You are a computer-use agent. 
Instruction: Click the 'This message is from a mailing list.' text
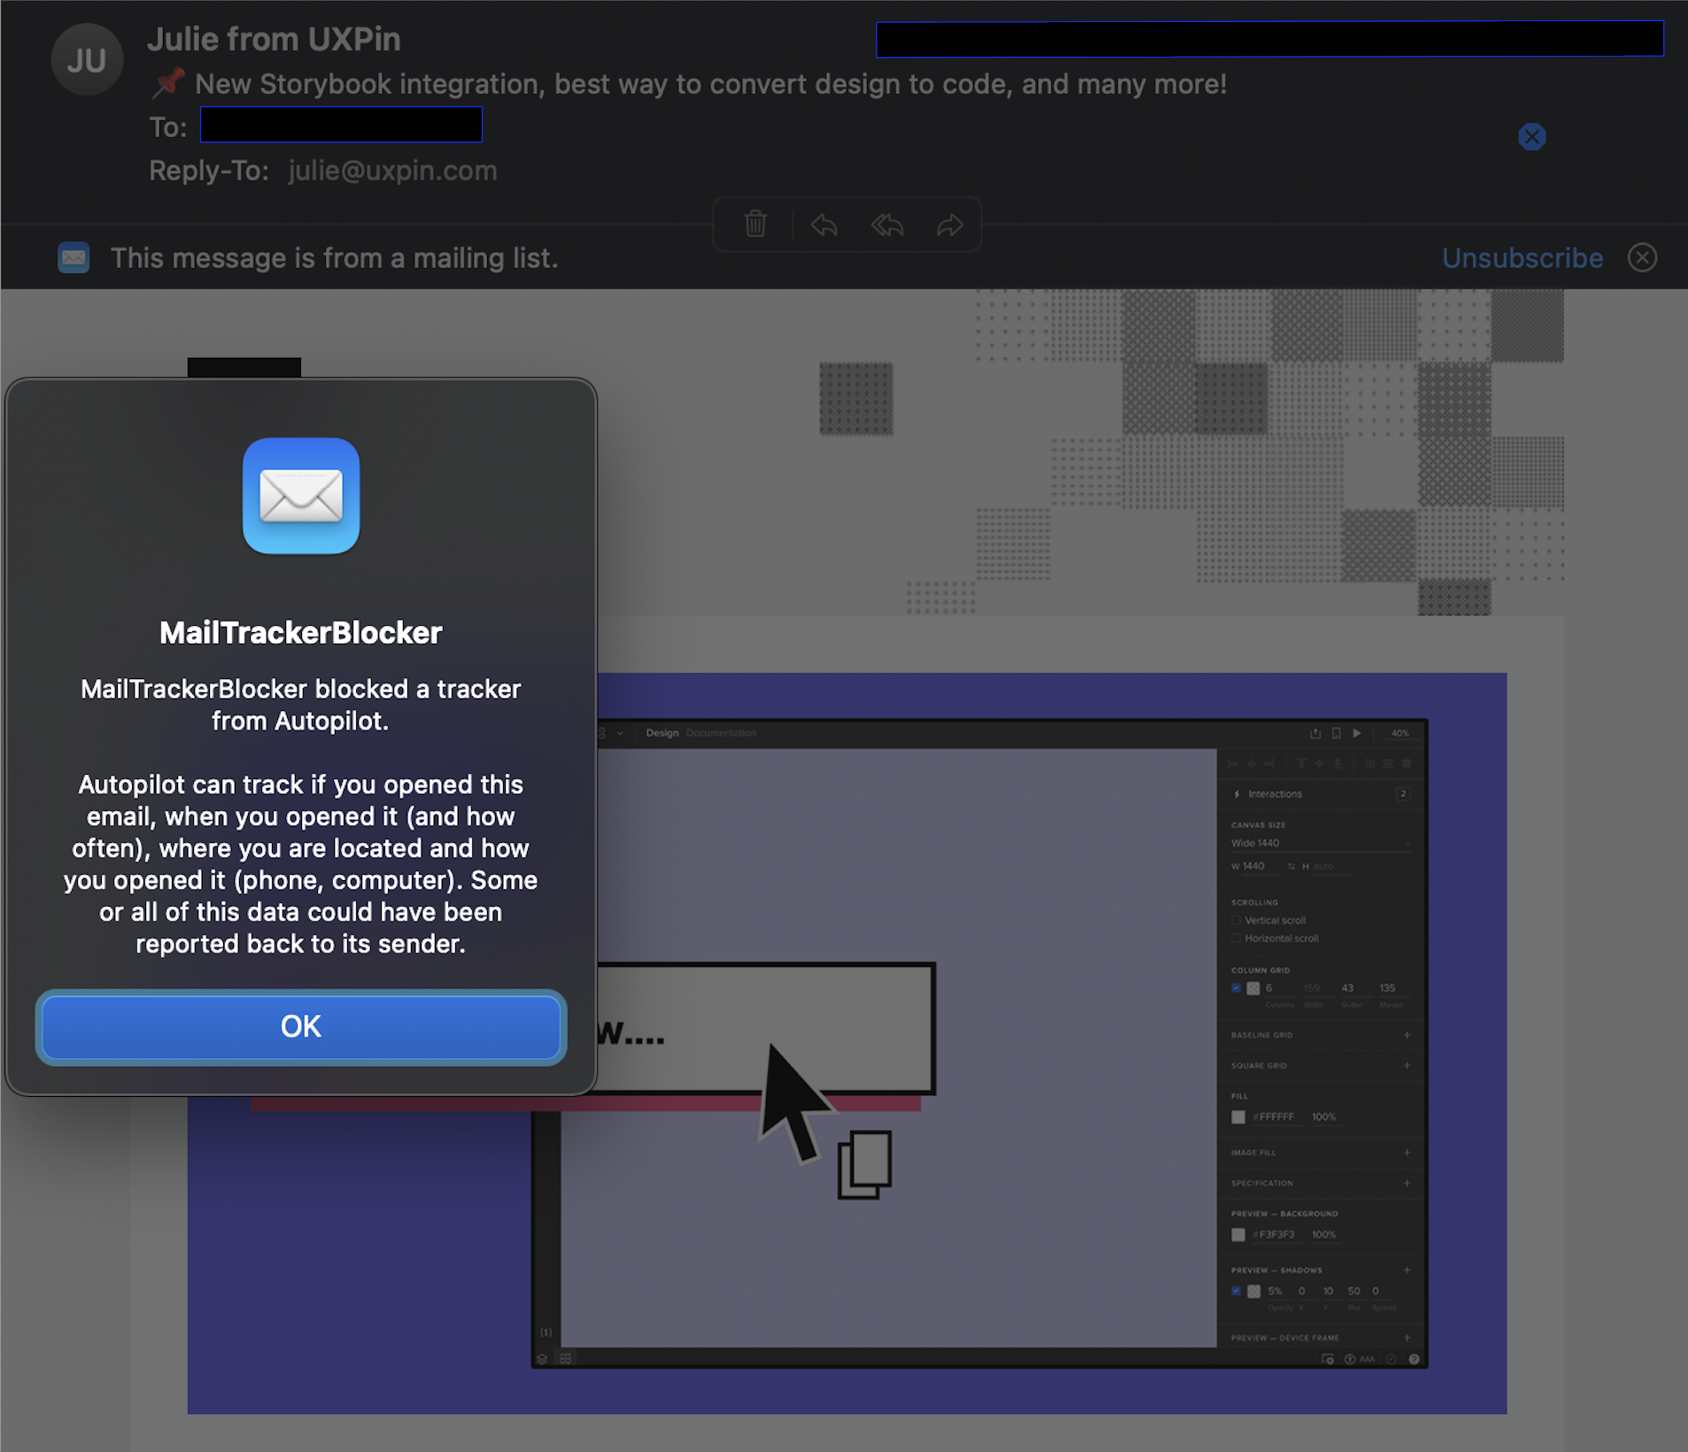(x=334, y=258)
